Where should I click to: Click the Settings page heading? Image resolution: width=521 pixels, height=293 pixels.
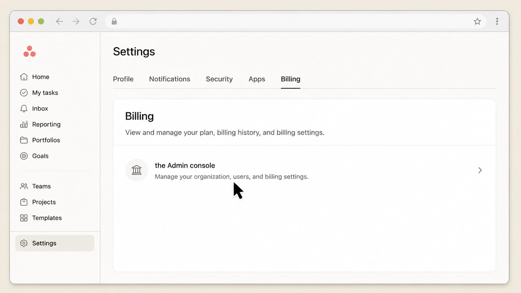coord(134,52)
